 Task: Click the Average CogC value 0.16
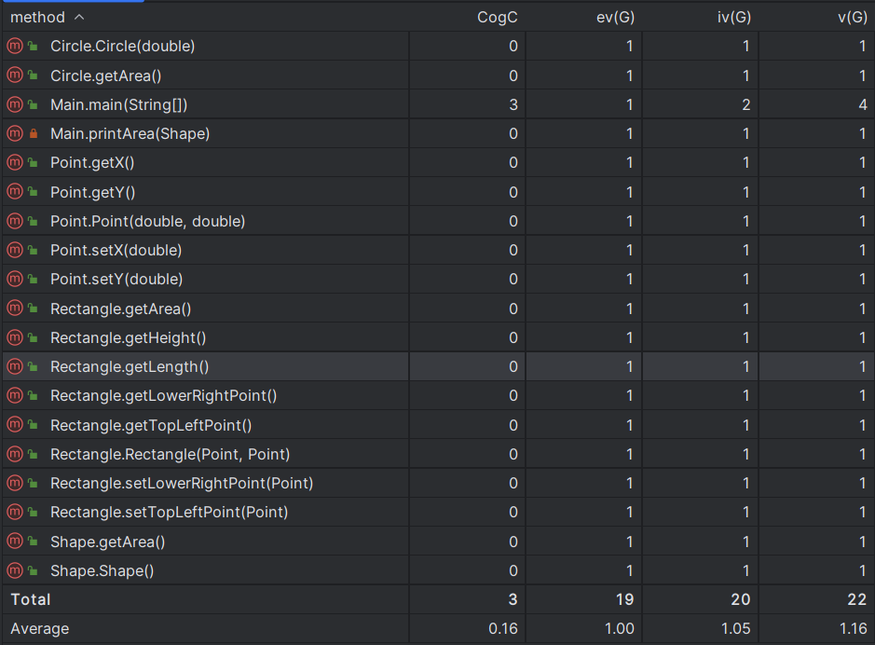[x=503, y=629]
